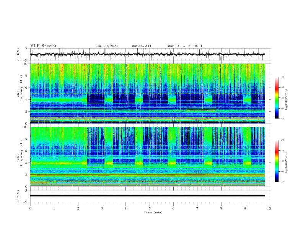Click the "2" kHz tick on ch.2 frequency axis
The width and height of the screenshot is (303, 234).
(27, 175)
